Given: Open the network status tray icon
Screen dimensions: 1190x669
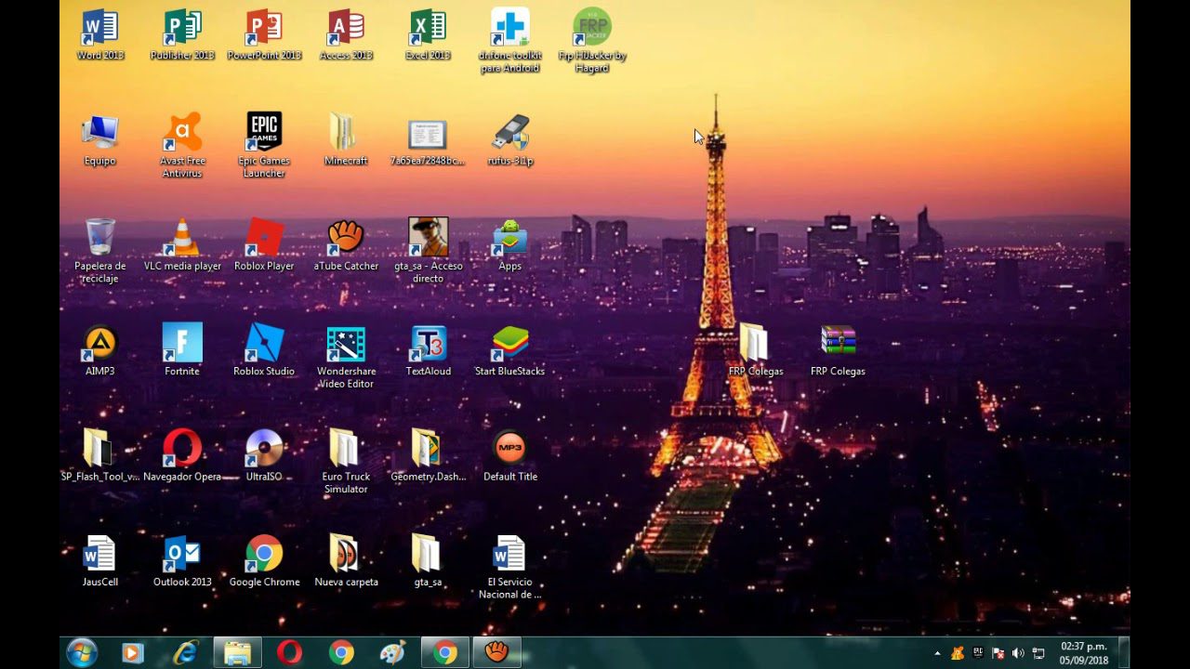Looking at the screenshot, I should point(1038,653).
